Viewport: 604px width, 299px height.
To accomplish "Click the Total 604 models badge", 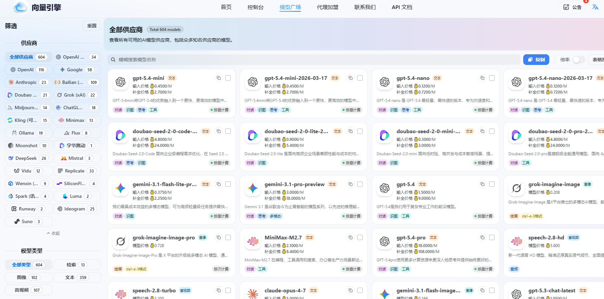I will coord(165,30).
